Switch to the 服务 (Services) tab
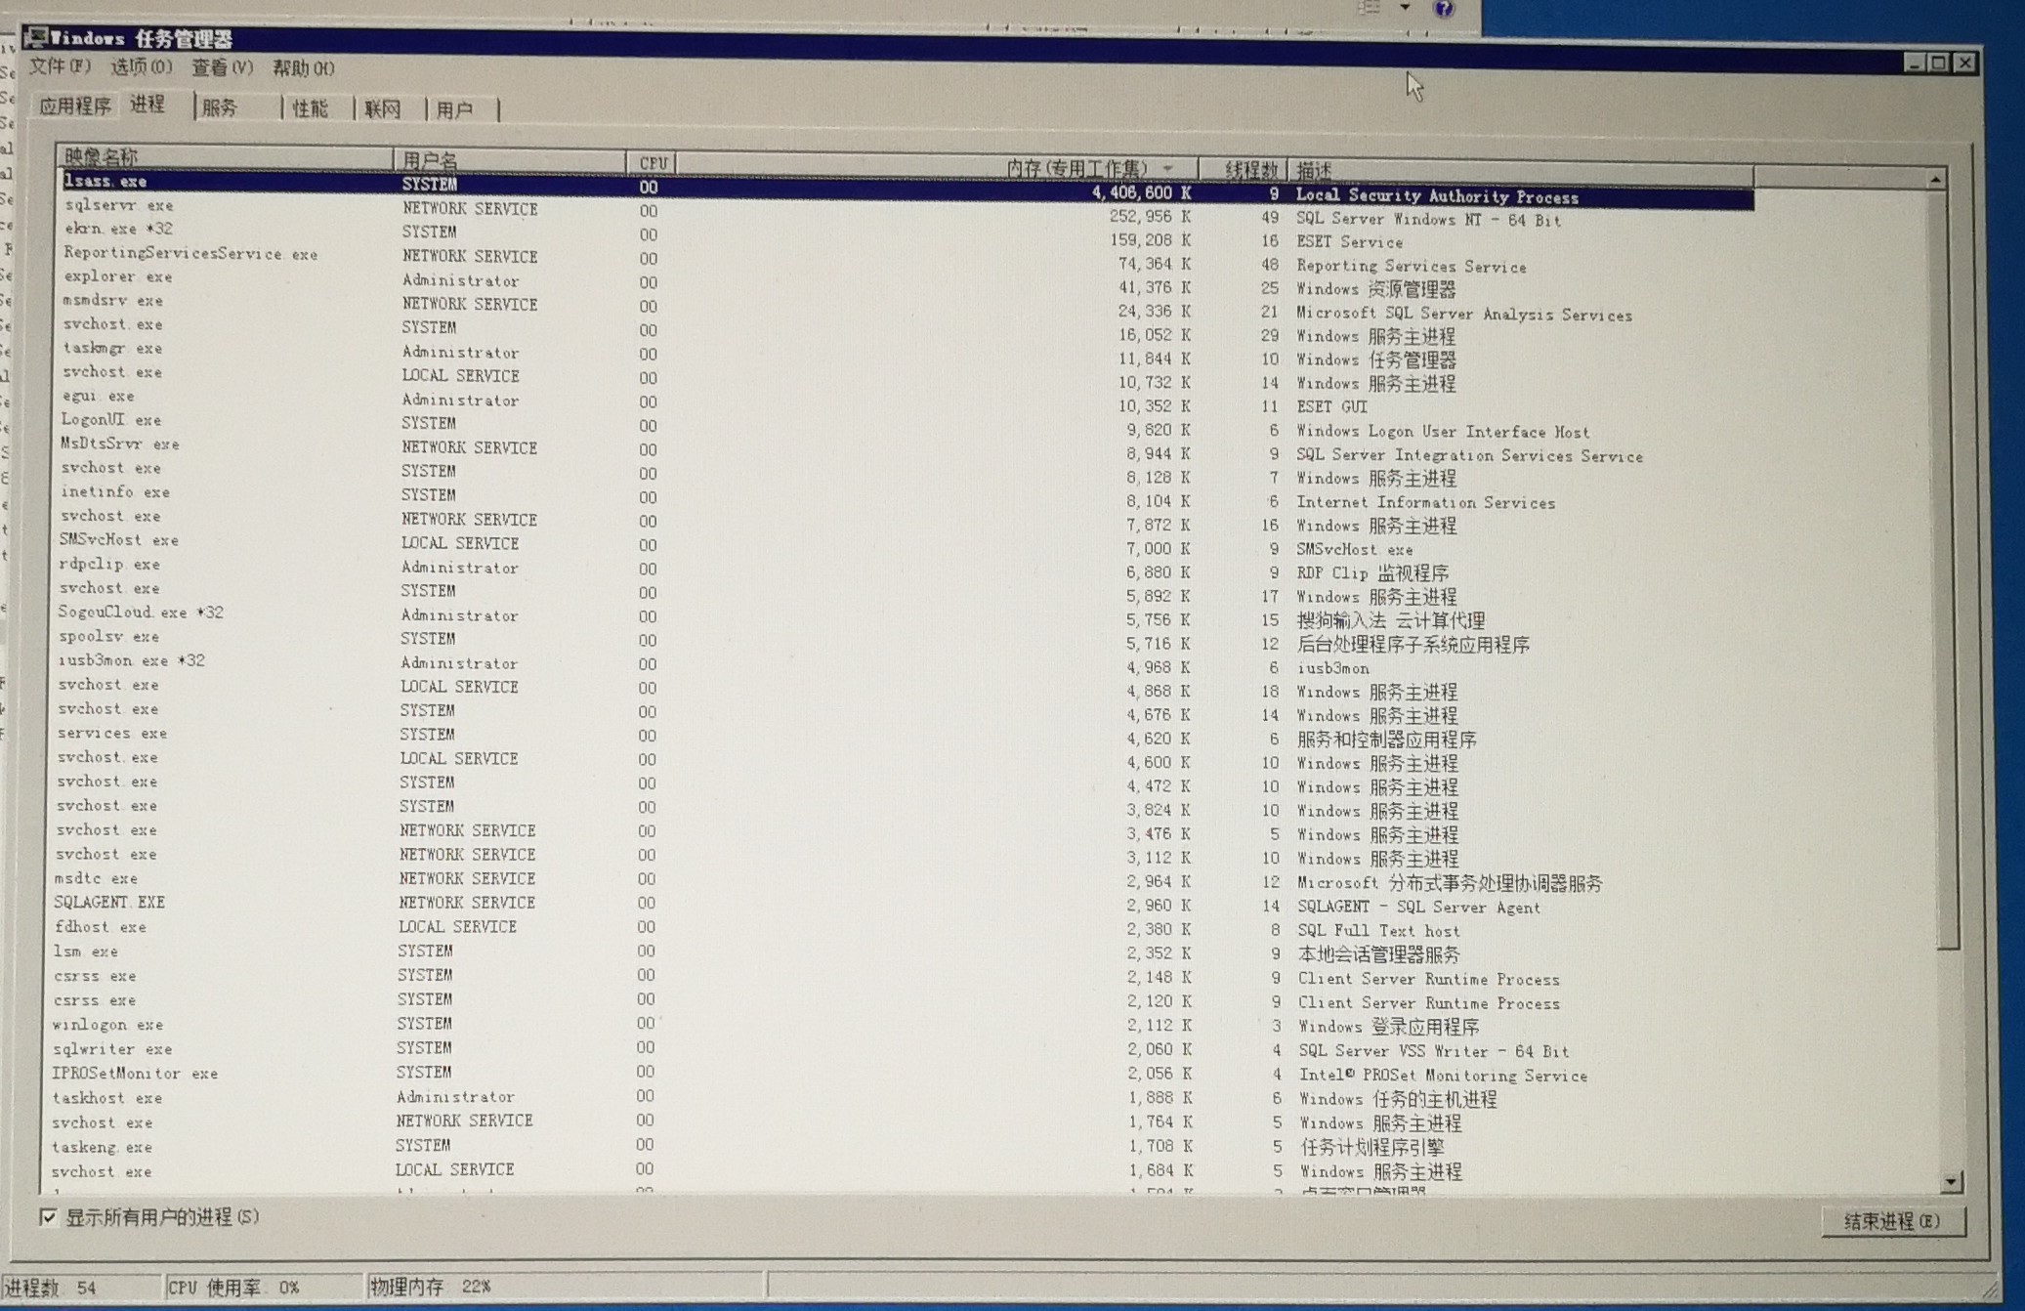Viewport: 2025px width, 1311px height. (220, 107)
